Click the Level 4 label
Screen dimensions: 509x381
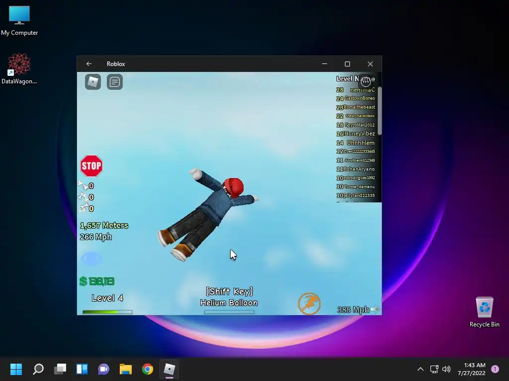[107, 298]
